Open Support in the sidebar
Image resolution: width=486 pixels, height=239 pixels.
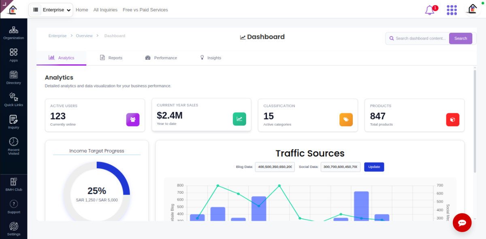click(13, 207)
